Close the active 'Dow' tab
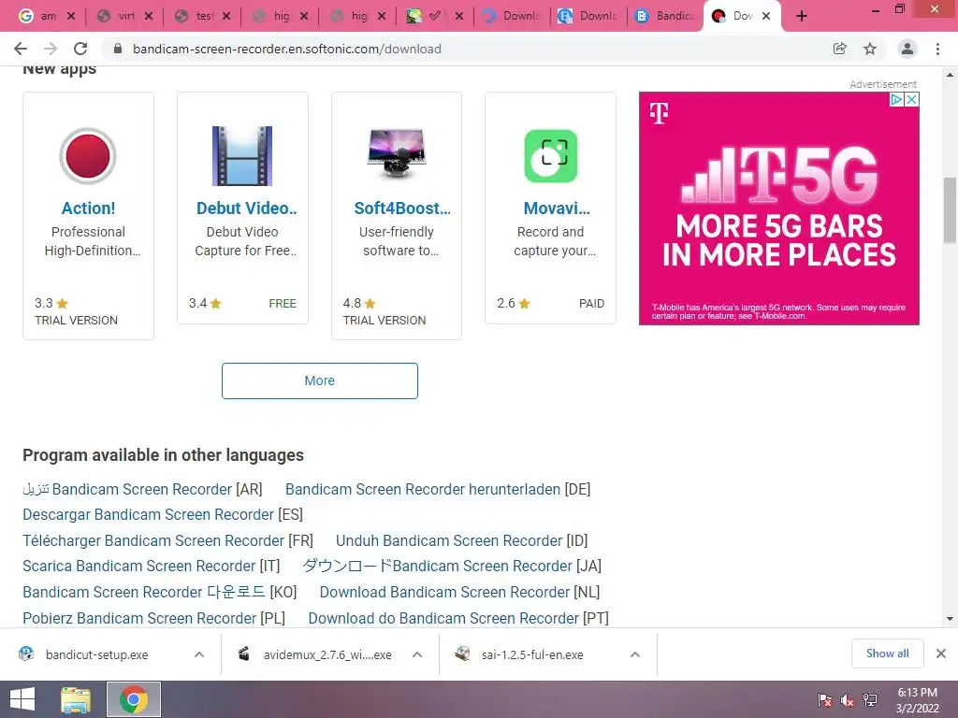Viewport: 958px width, 718px height. pyautogui.click(x=766, y=16)
